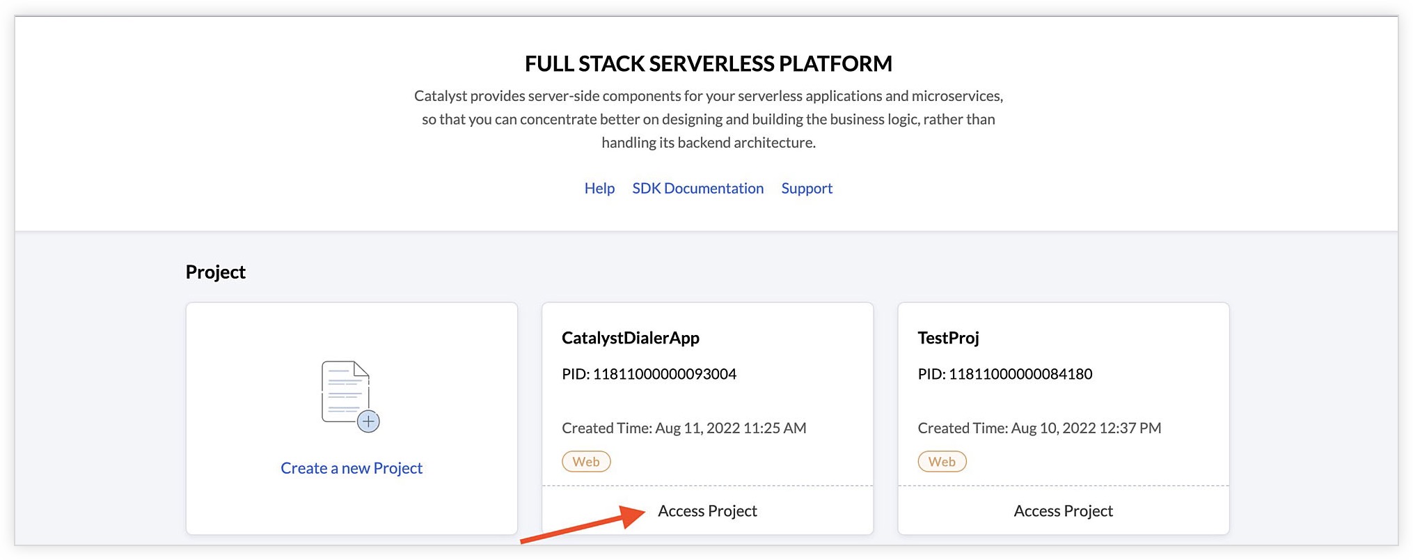
Task: Click the Catalyst description paragraph
Action: (708, 119)
